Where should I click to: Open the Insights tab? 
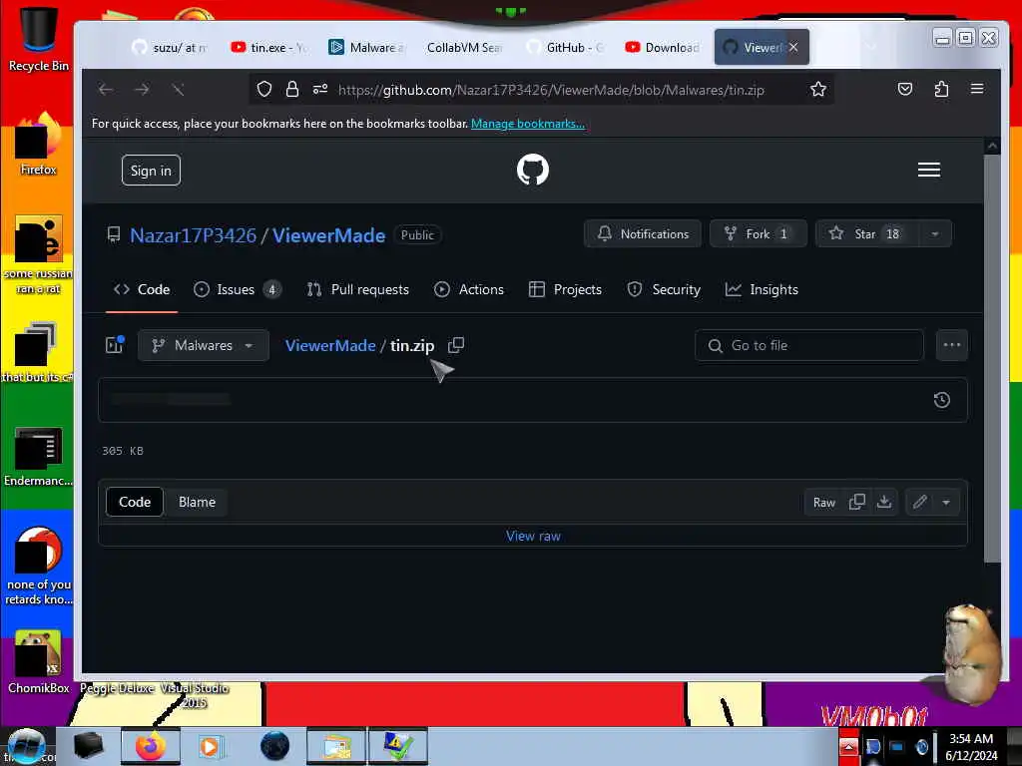click(x=762, y=289)
